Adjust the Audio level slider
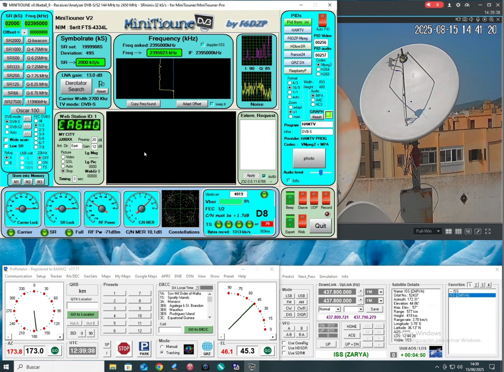 [x=321, y=172]
